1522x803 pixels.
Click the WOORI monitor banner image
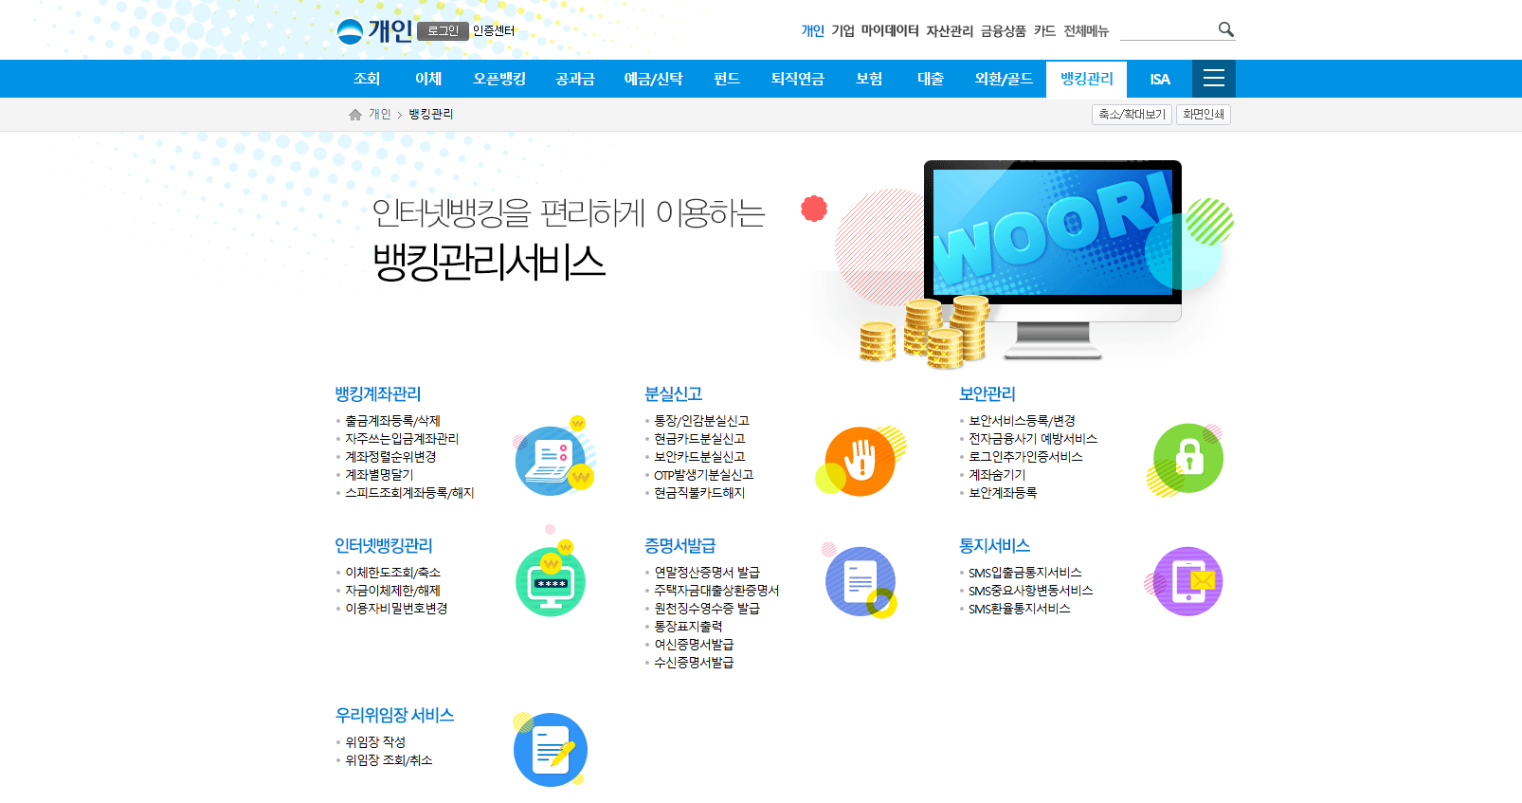[1052, 261]
